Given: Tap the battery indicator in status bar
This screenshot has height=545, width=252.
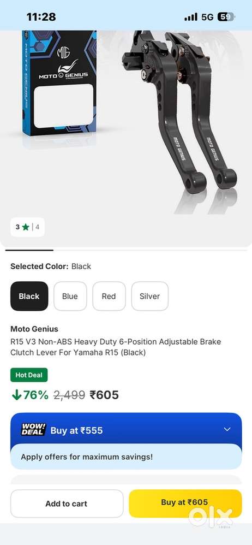Looking at the screenshot, I should tap(226, 17).
